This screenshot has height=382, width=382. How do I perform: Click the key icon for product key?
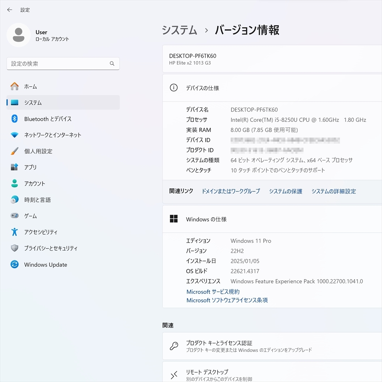point(174,346)
